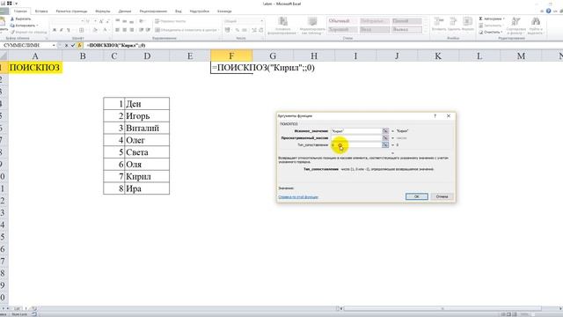Toggle Wrap Text (Перенос текста)
The width and height of the screenshot is (563, 317).
coord(170,21)
